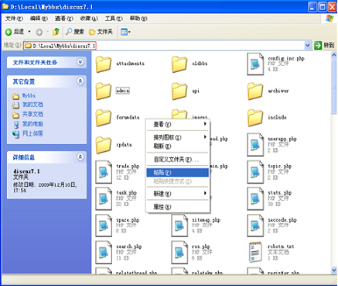The width and height of the screenshot is (338, 286).
Task: Select the robots.txt text file icon
Action: (x=255, y=252)
